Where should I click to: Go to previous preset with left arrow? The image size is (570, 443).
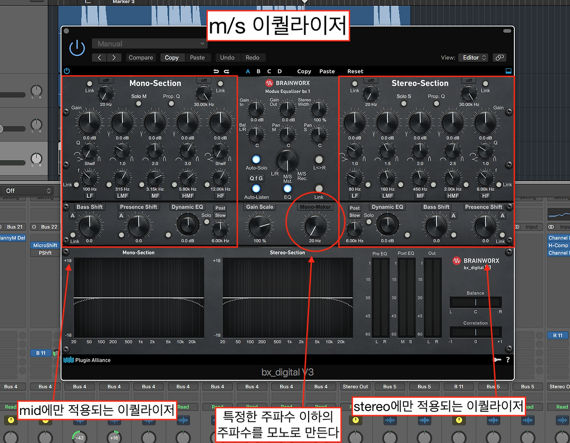99,57
